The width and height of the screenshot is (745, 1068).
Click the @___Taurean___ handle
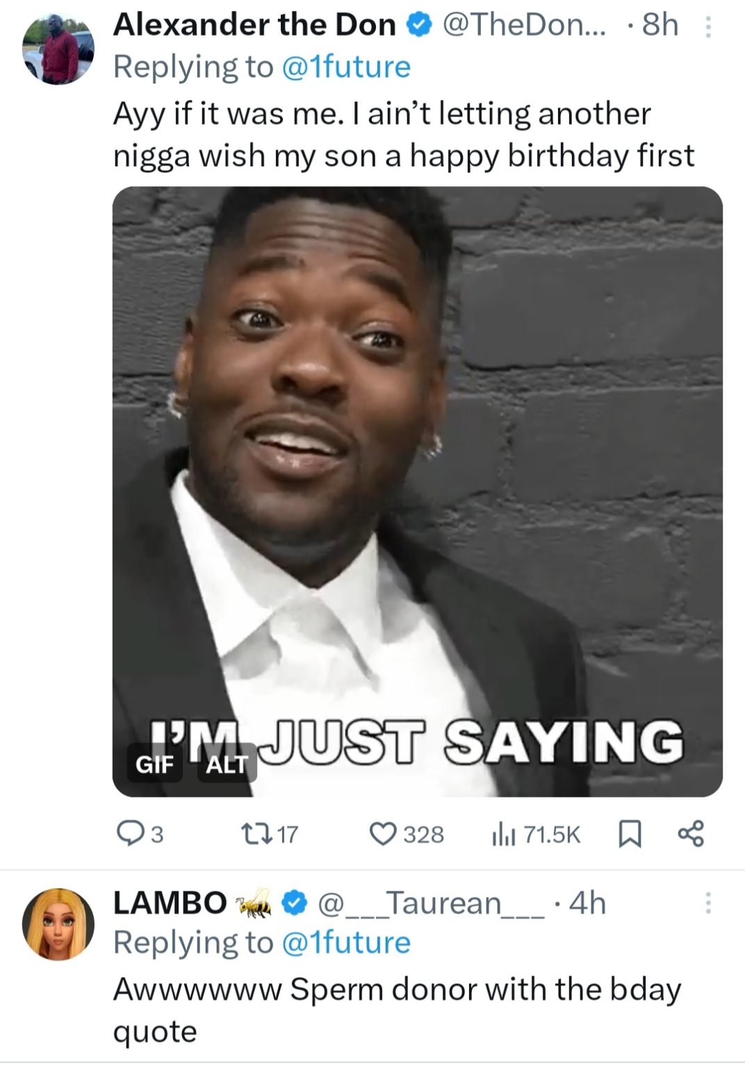431,903
